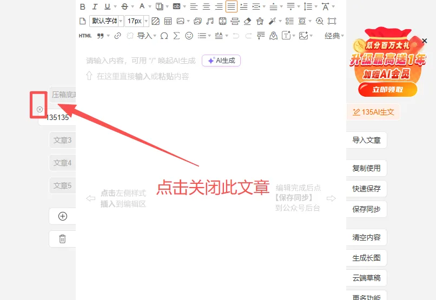
Task: Open the underline style dropdown arrow
Action: pos(115,6)
